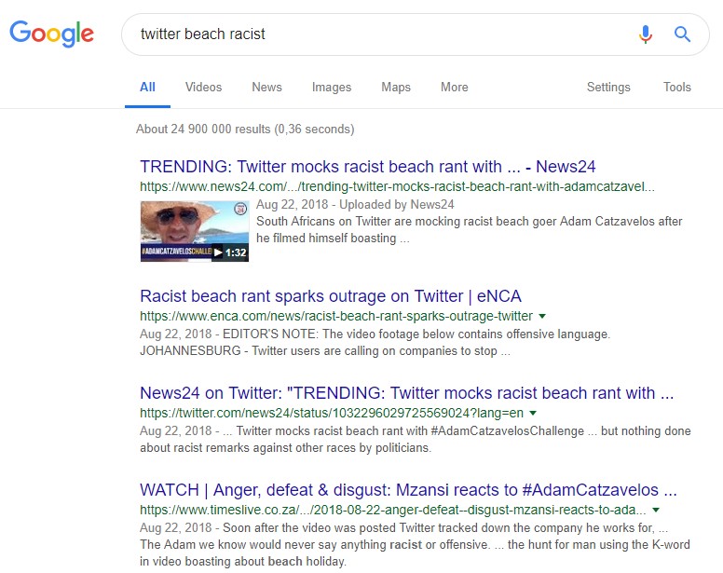723x573 pixels.
Task: Switch to the Videos tab
Action: (203, 88)
